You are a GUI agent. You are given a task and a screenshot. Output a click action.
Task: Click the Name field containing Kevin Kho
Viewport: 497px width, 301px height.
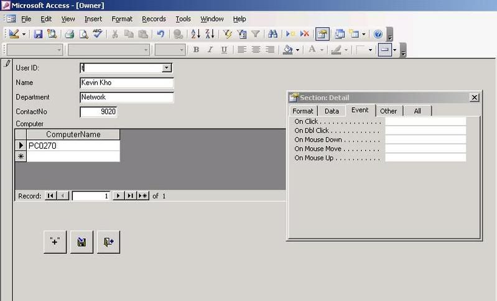[x=126, y=83]
